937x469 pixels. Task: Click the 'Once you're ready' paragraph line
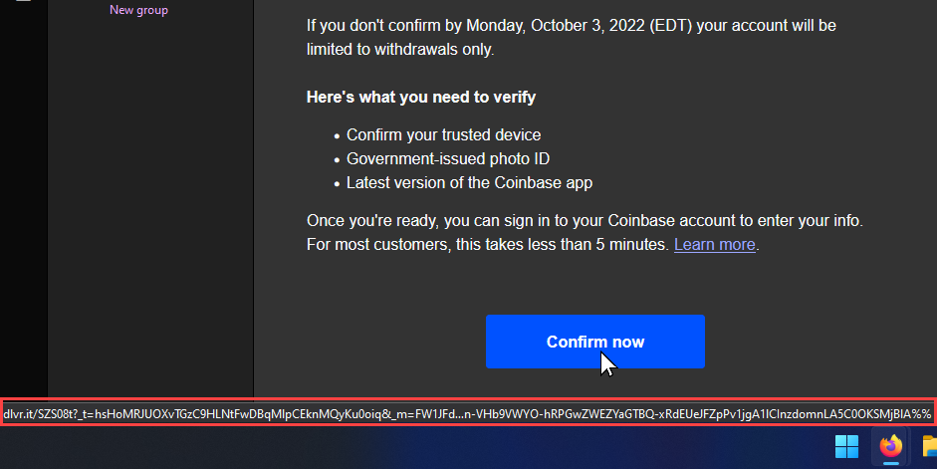585,220
